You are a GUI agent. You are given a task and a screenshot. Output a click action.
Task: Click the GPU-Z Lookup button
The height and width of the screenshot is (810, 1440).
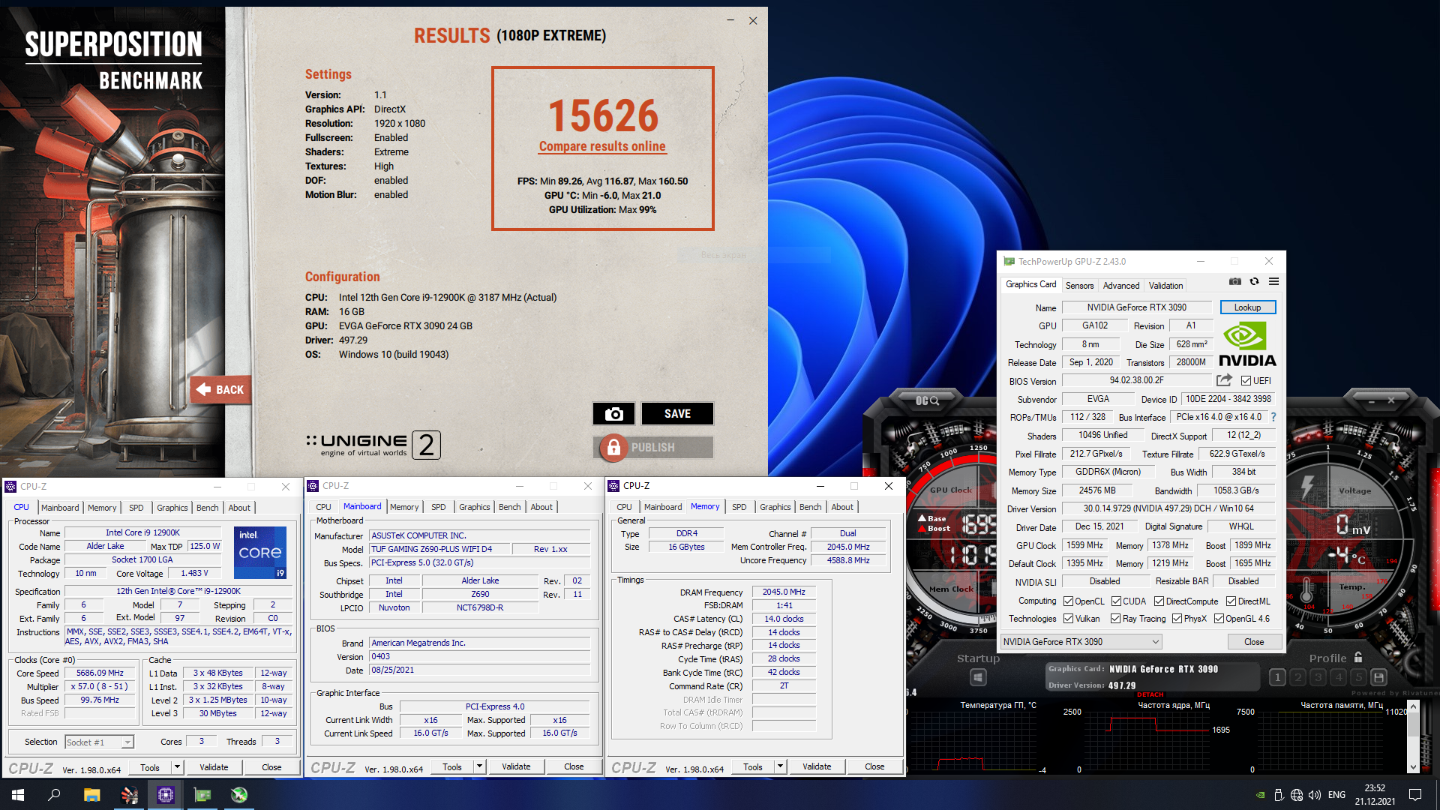[x=1247, y=307]
